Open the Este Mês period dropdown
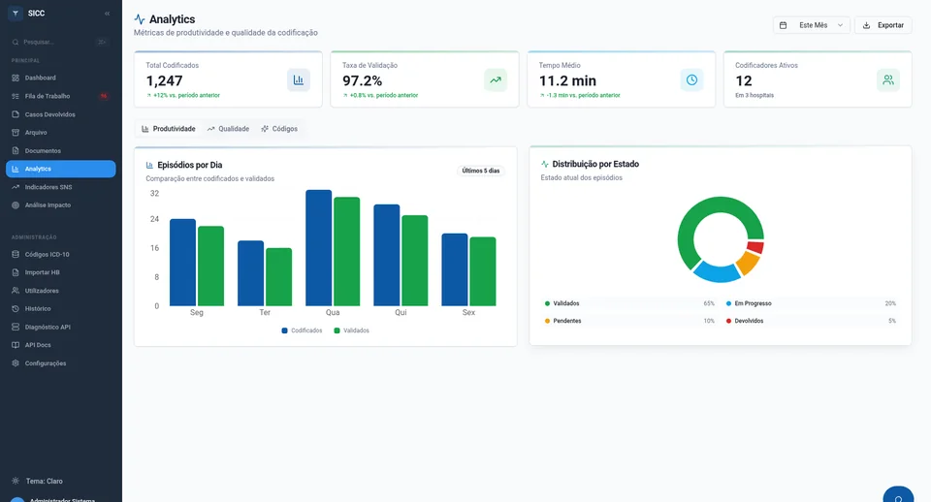The height and width of the screenshot is (502, 931). click(x=811, y=25)
